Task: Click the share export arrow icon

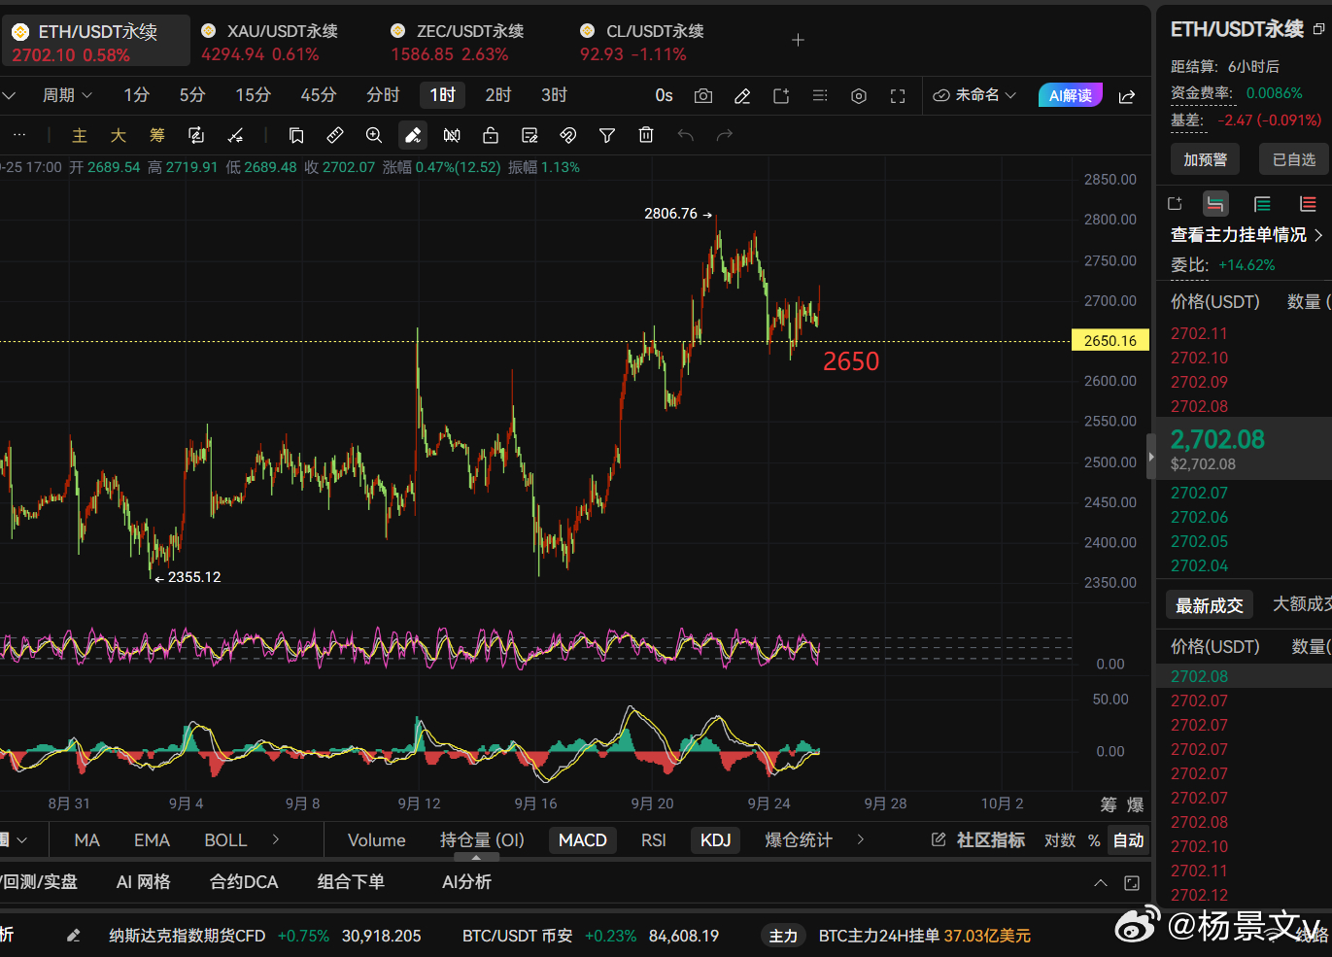Action: point(1127,96)
